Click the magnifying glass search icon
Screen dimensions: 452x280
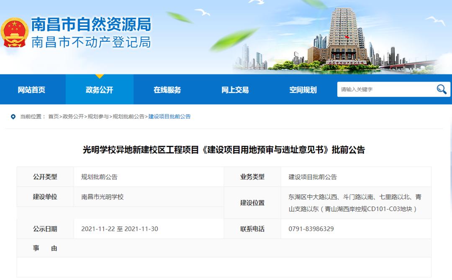(442, 89)
